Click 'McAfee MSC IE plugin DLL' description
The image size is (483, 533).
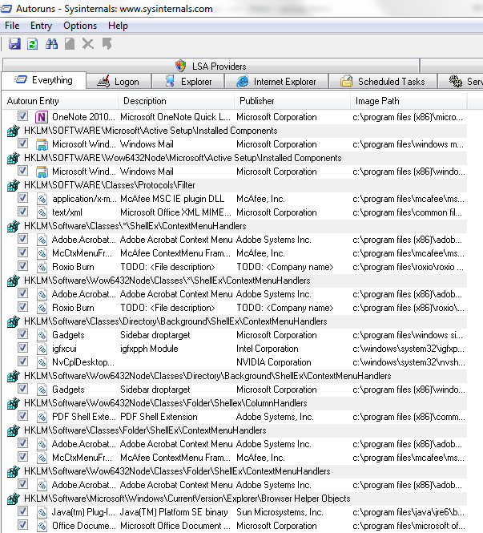(172, 199)
